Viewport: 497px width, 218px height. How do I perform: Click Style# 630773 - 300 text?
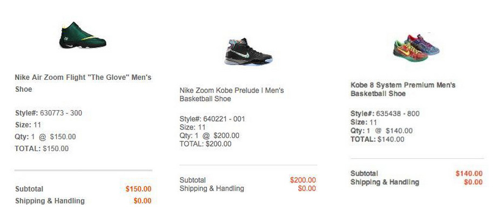click(49, 113)
